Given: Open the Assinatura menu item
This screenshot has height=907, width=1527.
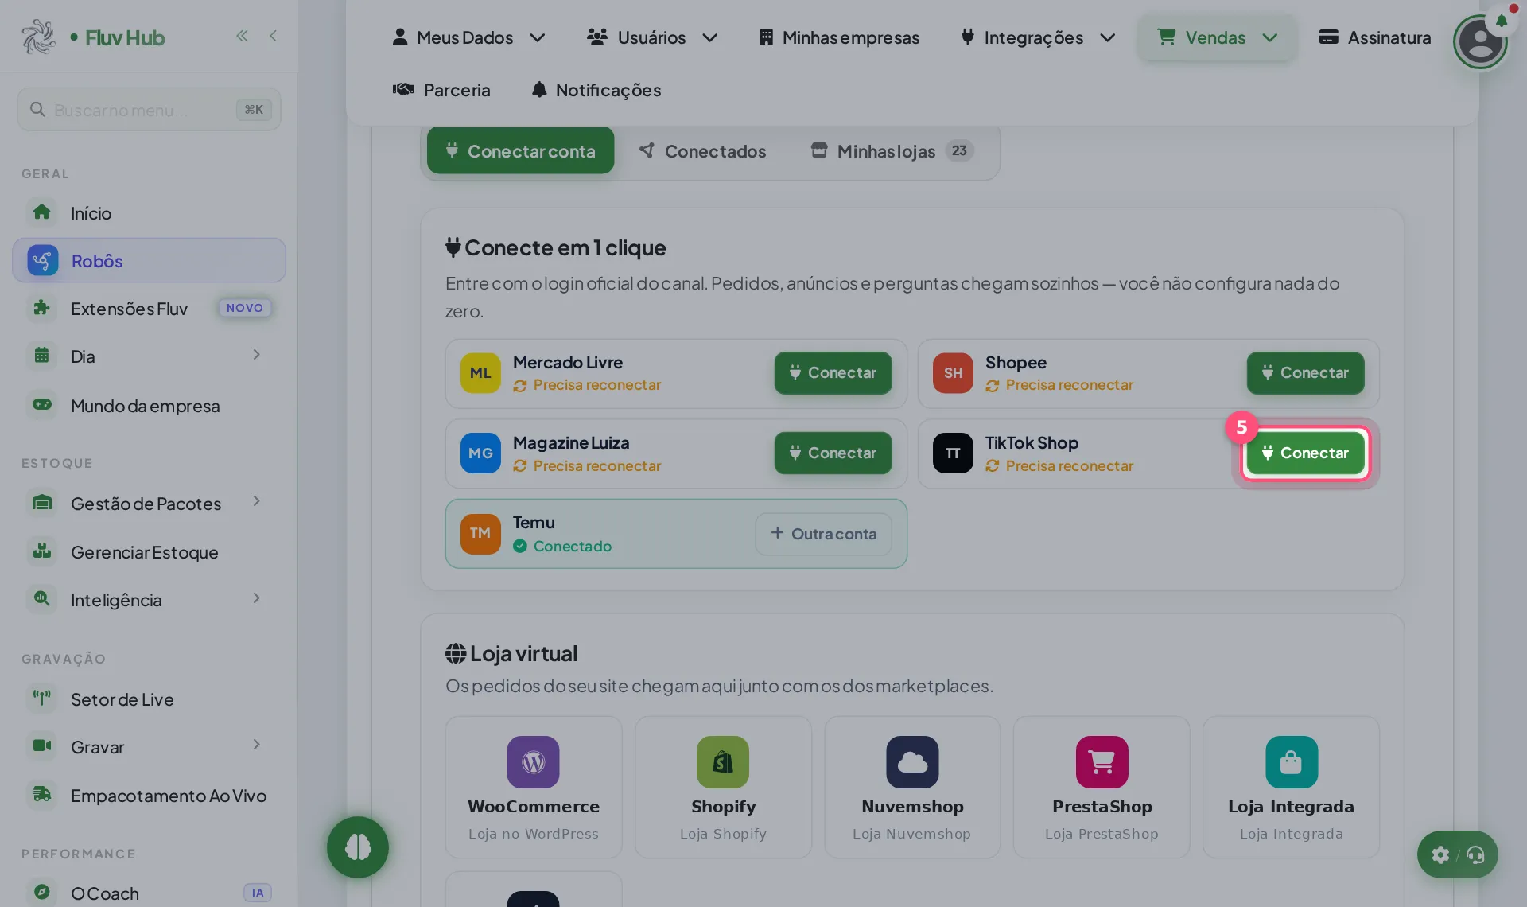Looking at the screenshot, I should 1374,37.
